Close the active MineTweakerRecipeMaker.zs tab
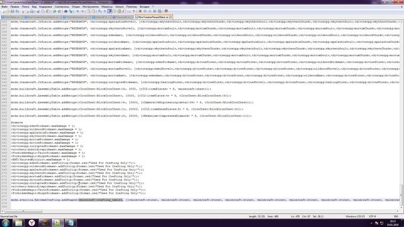The width and height of the screenshot is (404, 227). [170, 17]
